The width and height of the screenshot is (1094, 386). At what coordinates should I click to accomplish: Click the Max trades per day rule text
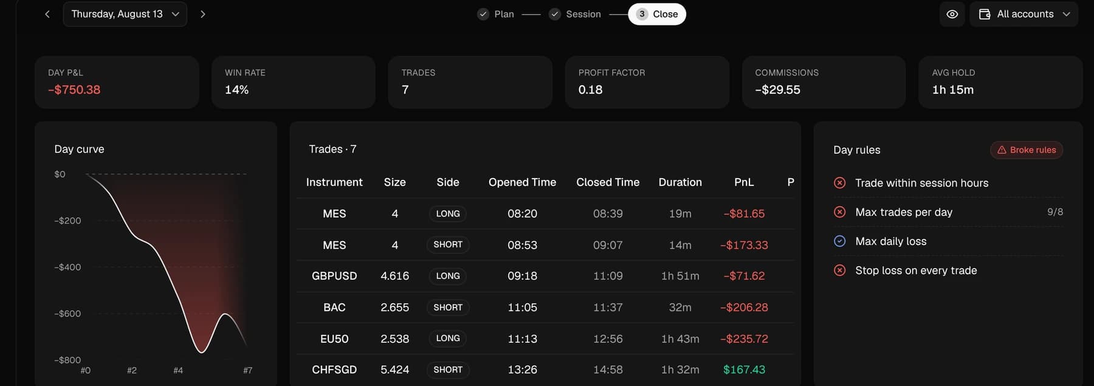[x=904, y=212]
